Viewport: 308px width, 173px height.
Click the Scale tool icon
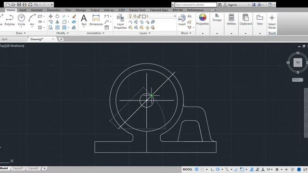[x=57, y=27]
